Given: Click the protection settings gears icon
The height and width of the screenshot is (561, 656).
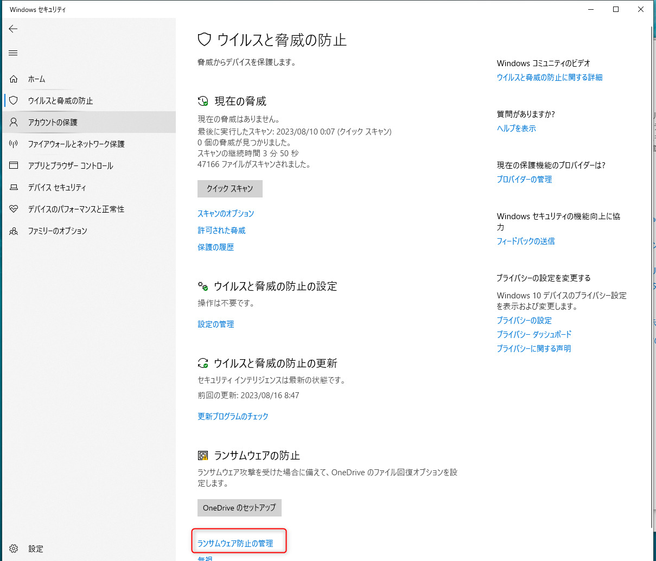Looking at the screenshot, I should 203,286.
